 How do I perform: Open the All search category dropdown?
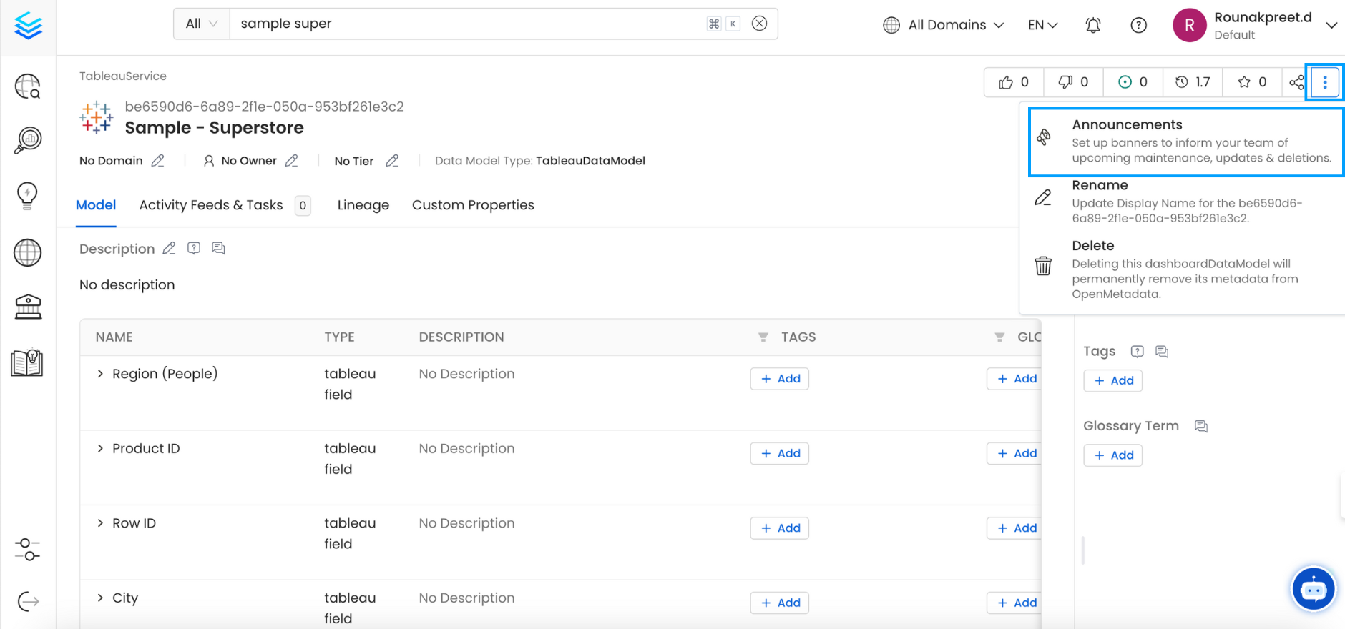coord(202,24)
